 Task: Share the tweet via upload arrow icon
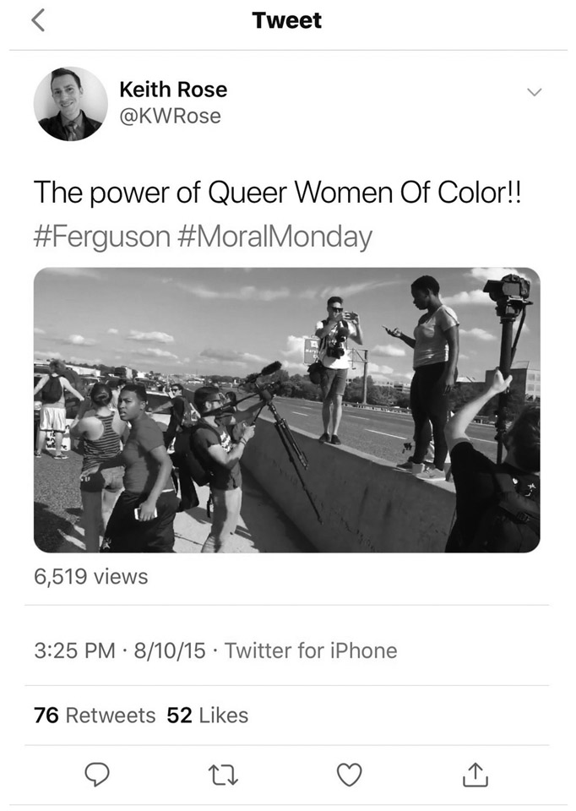click(x=475, y=774)
